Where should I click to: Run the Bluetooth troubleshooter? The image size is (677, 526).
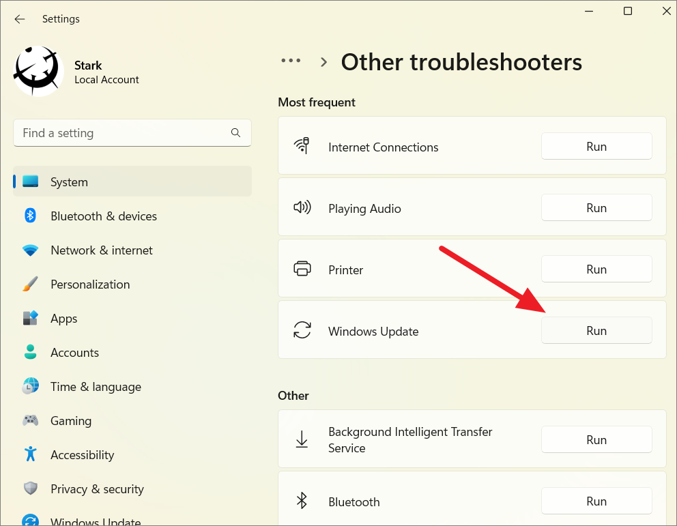(596, 501)
